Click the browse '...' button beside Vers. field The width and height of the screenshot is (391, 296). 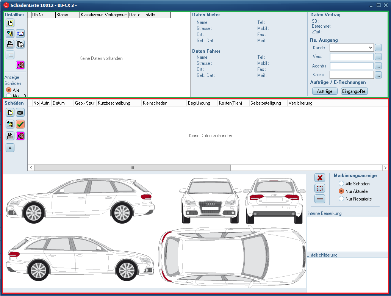click(x=378, y=57)
